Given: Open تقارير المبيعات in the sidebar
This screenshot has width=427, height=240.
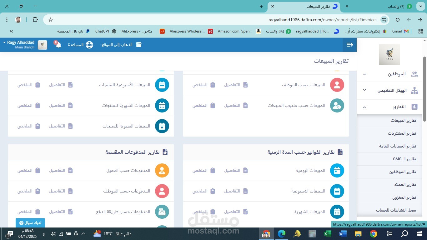Looking at the screenshot, I should (404, 120).
